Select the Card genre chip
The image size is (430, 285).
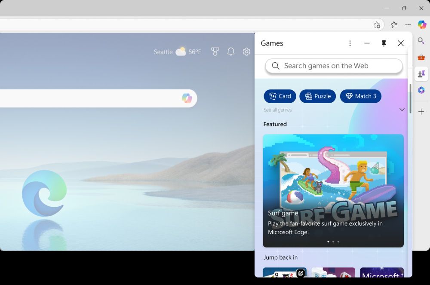point(280,96)
